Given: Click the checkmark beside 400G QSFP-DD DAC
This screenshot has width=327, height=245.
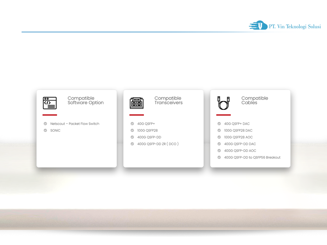Looking at the screenshot, I should click(x=219, y=144).
